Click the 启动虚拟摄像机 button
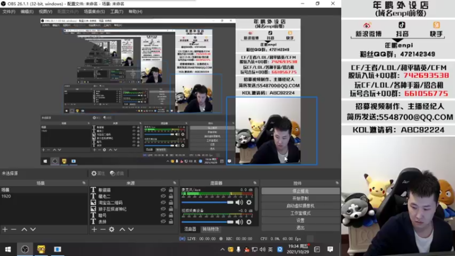 click(x=300, y=206)
